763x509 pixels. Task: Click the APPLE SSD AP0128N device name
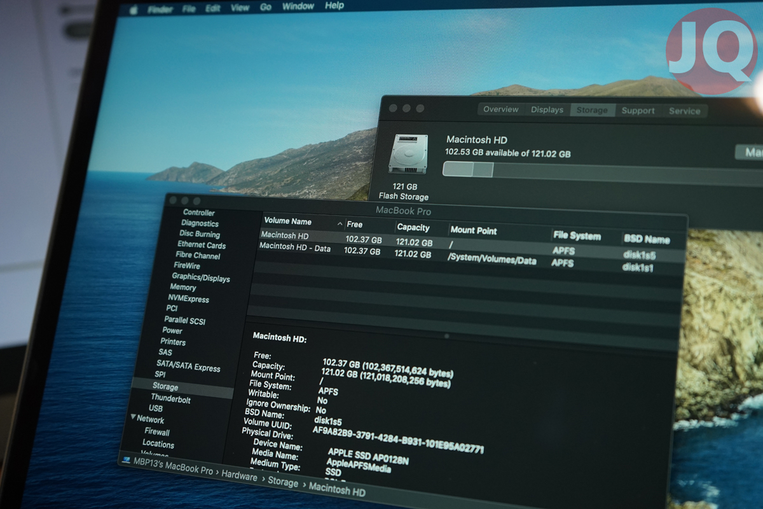(x=368, y=455)
